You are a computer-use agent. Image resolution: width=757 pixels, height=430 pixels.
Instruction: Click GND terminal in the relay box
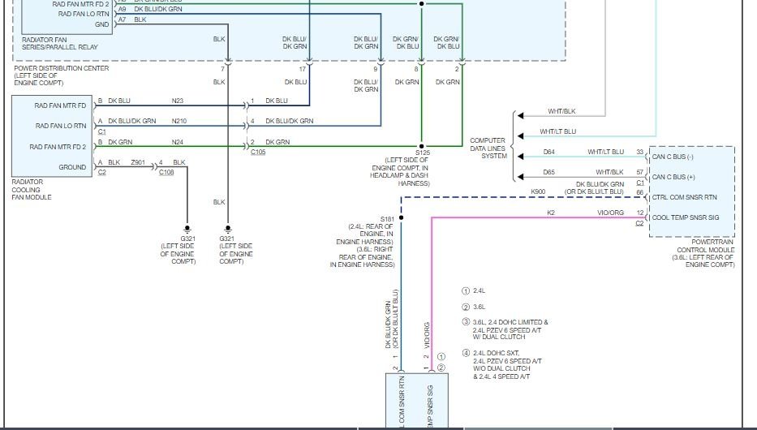[x=102, y=24]
